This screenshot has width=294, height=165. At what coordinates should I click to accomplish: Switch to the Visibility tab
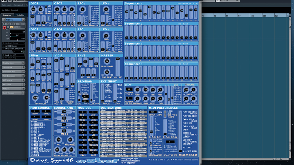coord(20,15)
